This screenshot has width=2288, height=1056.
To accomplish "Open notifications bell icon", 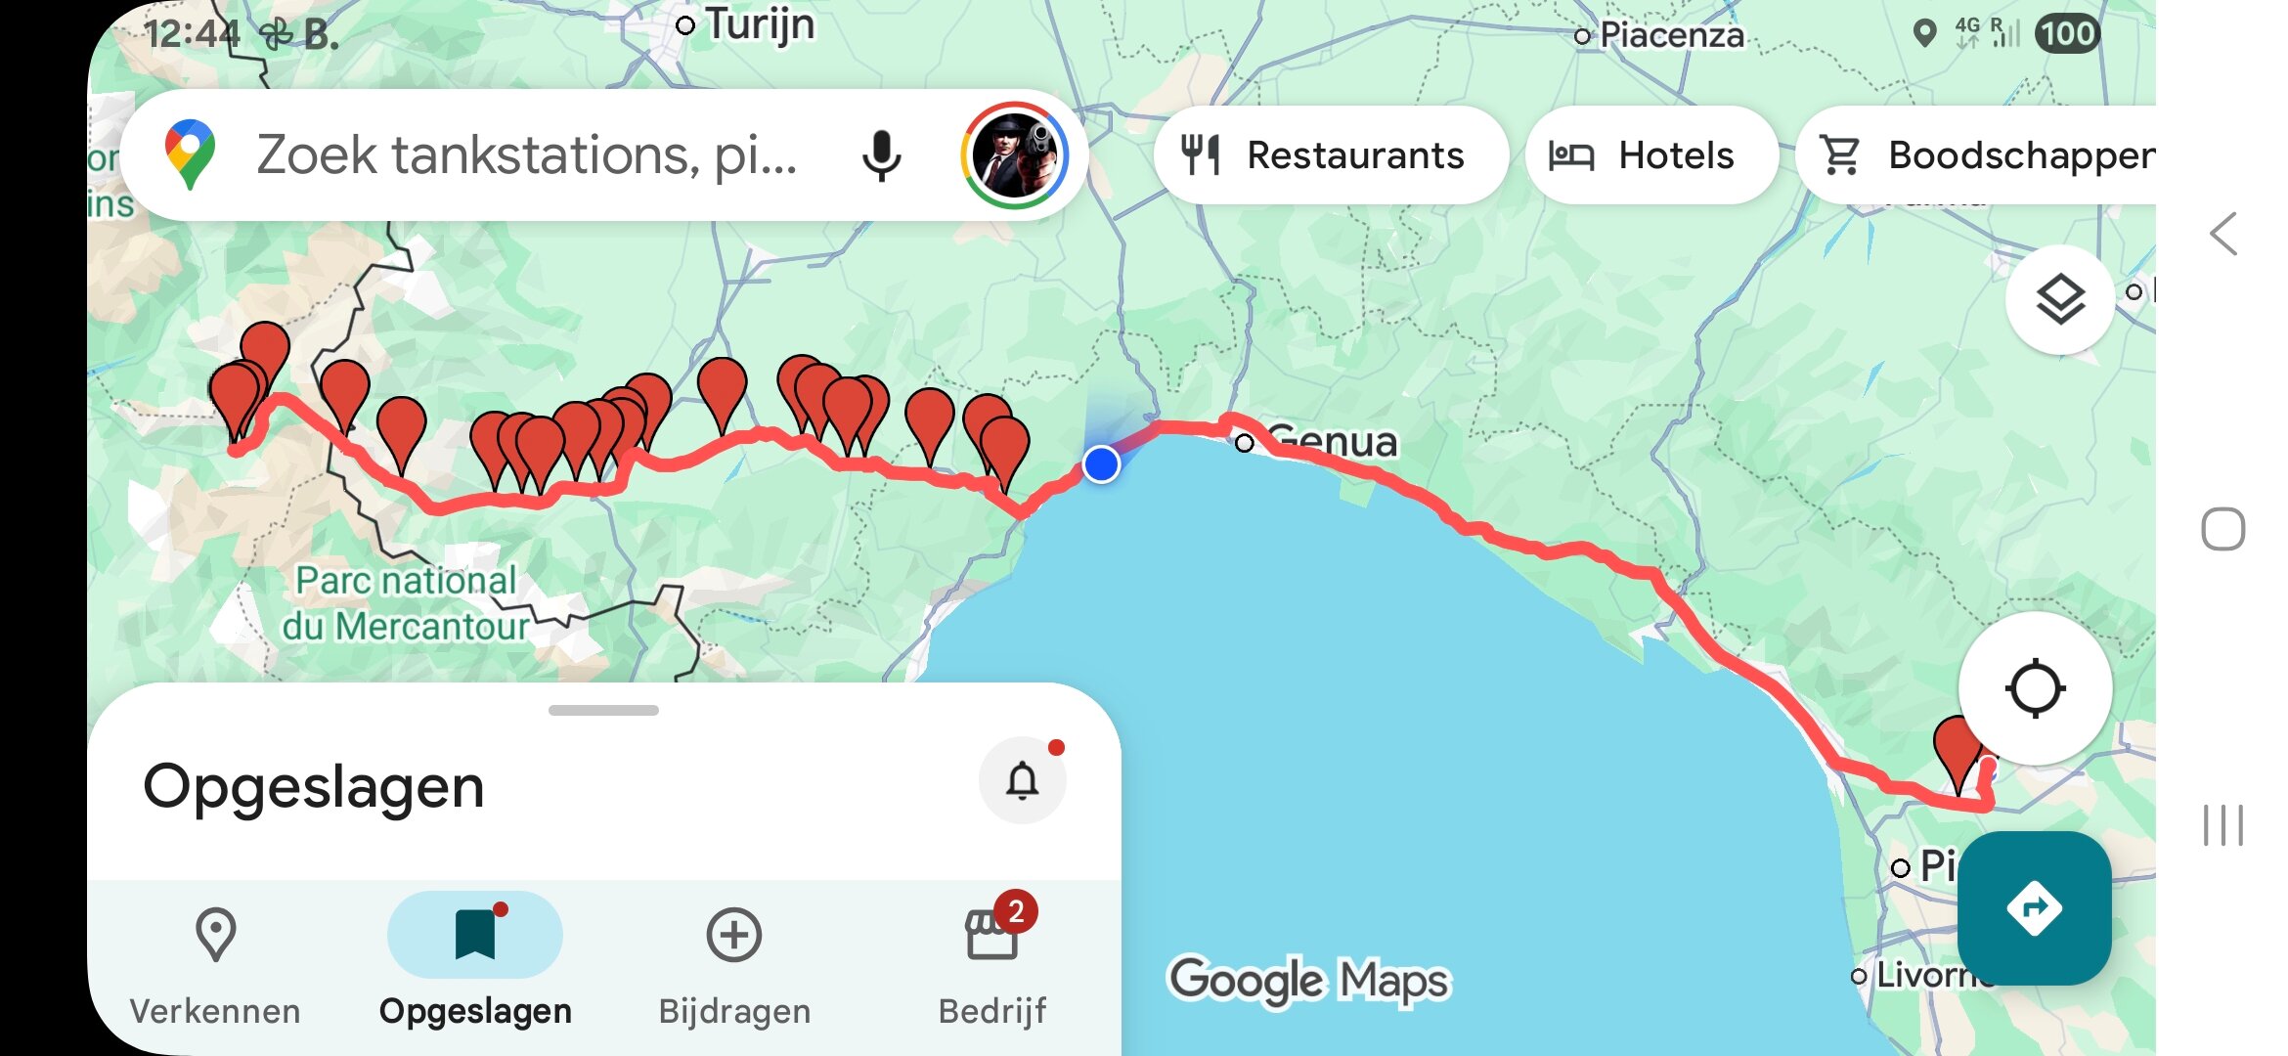I will tap(1023, 780).
